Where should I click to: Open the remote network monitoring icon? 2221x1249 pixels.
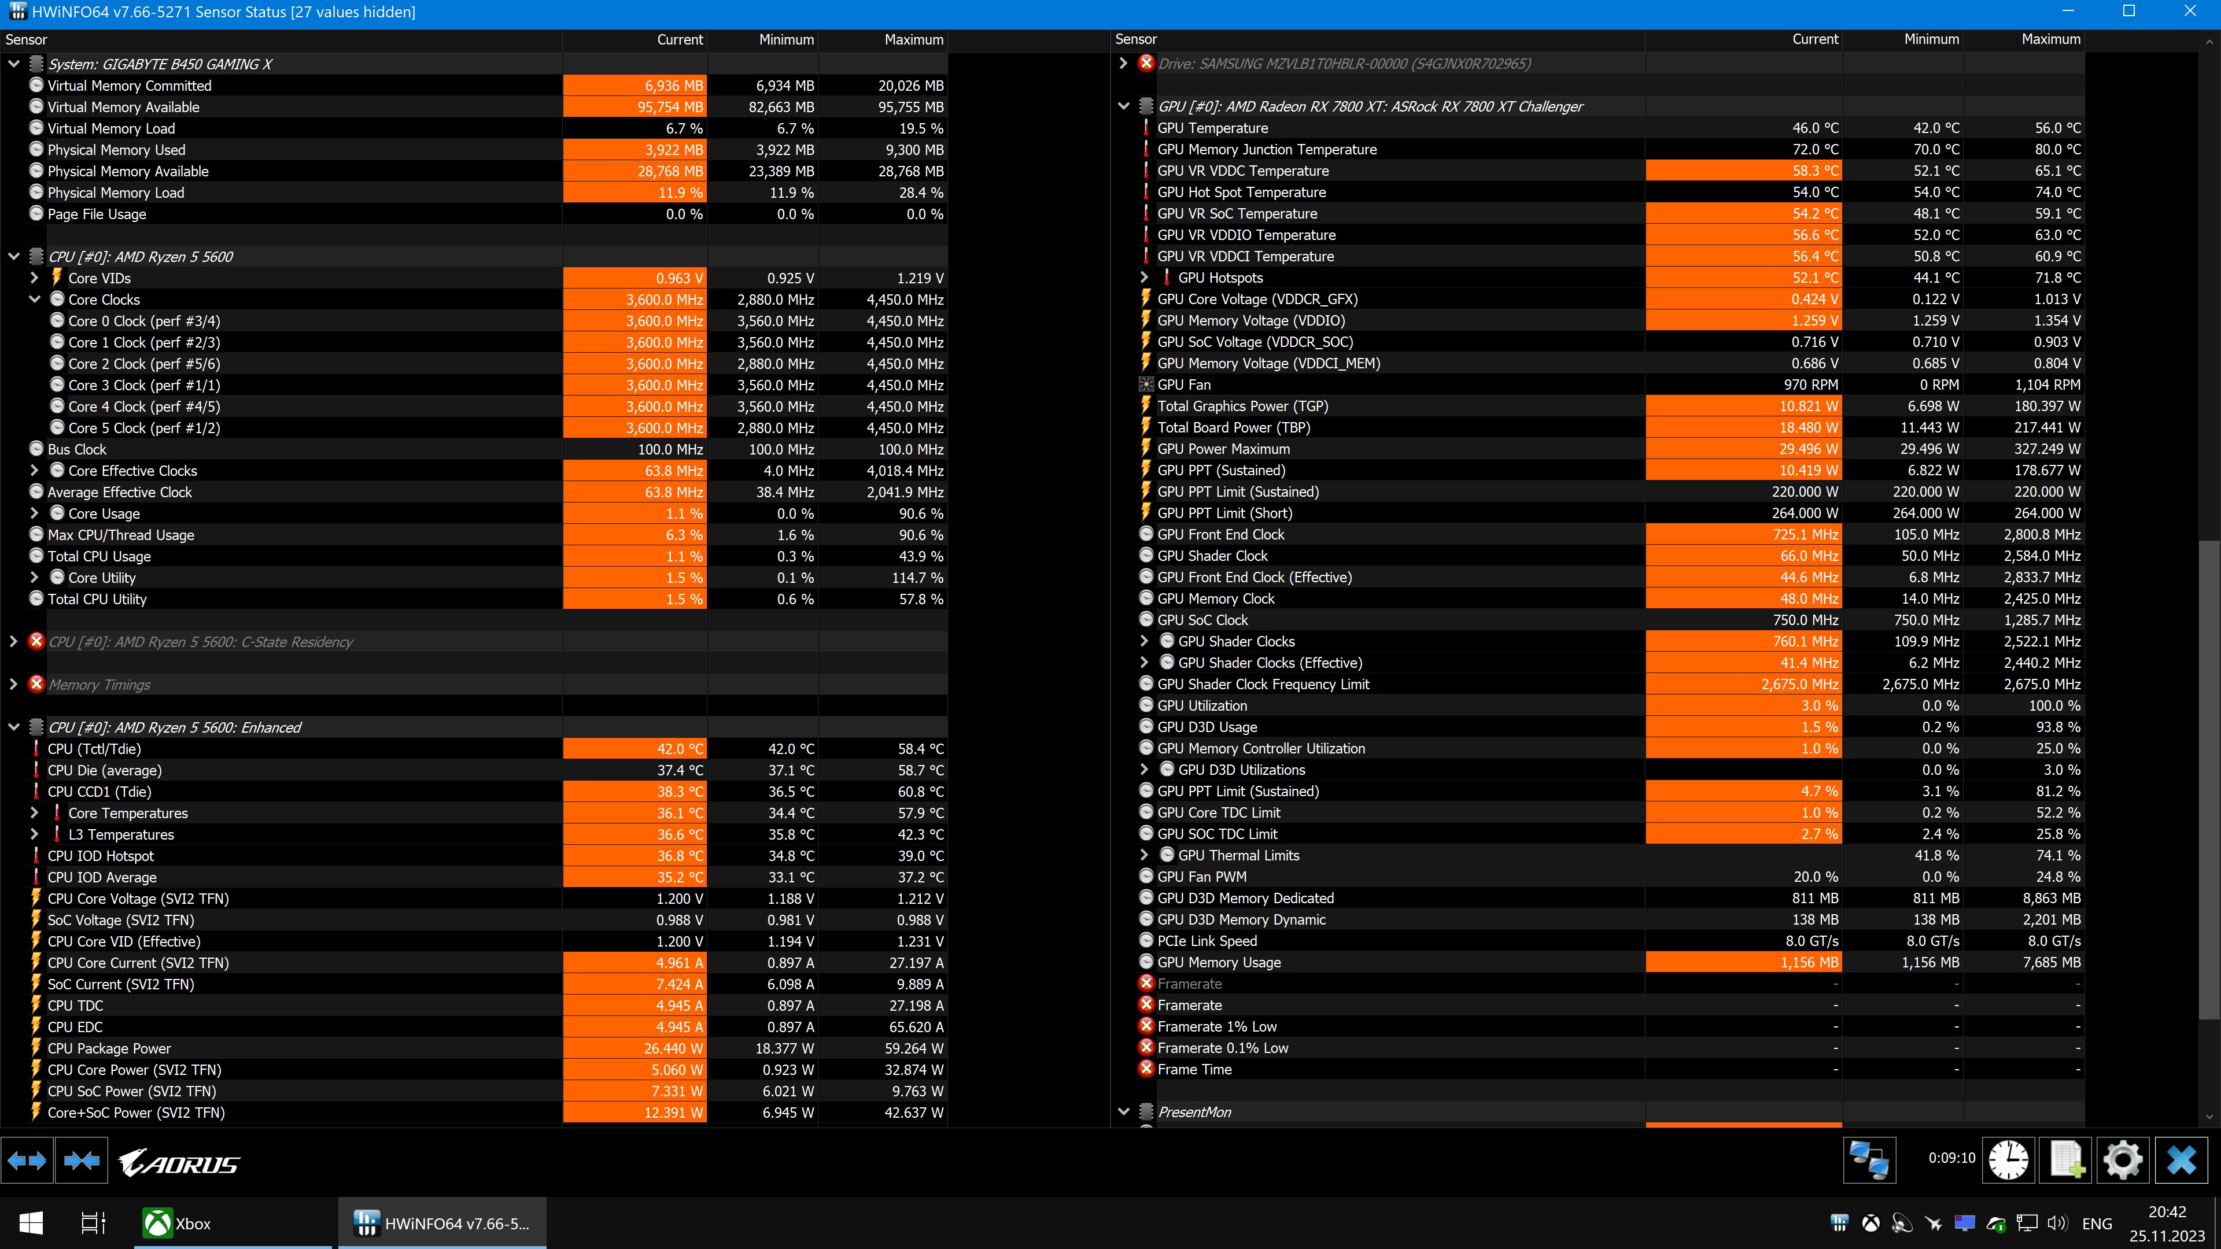(x=1869, y=1160)
